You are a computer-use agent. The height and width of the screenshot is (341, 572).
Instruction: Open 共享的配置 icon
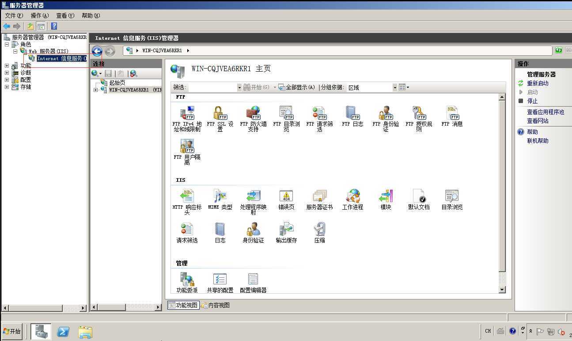220,282
